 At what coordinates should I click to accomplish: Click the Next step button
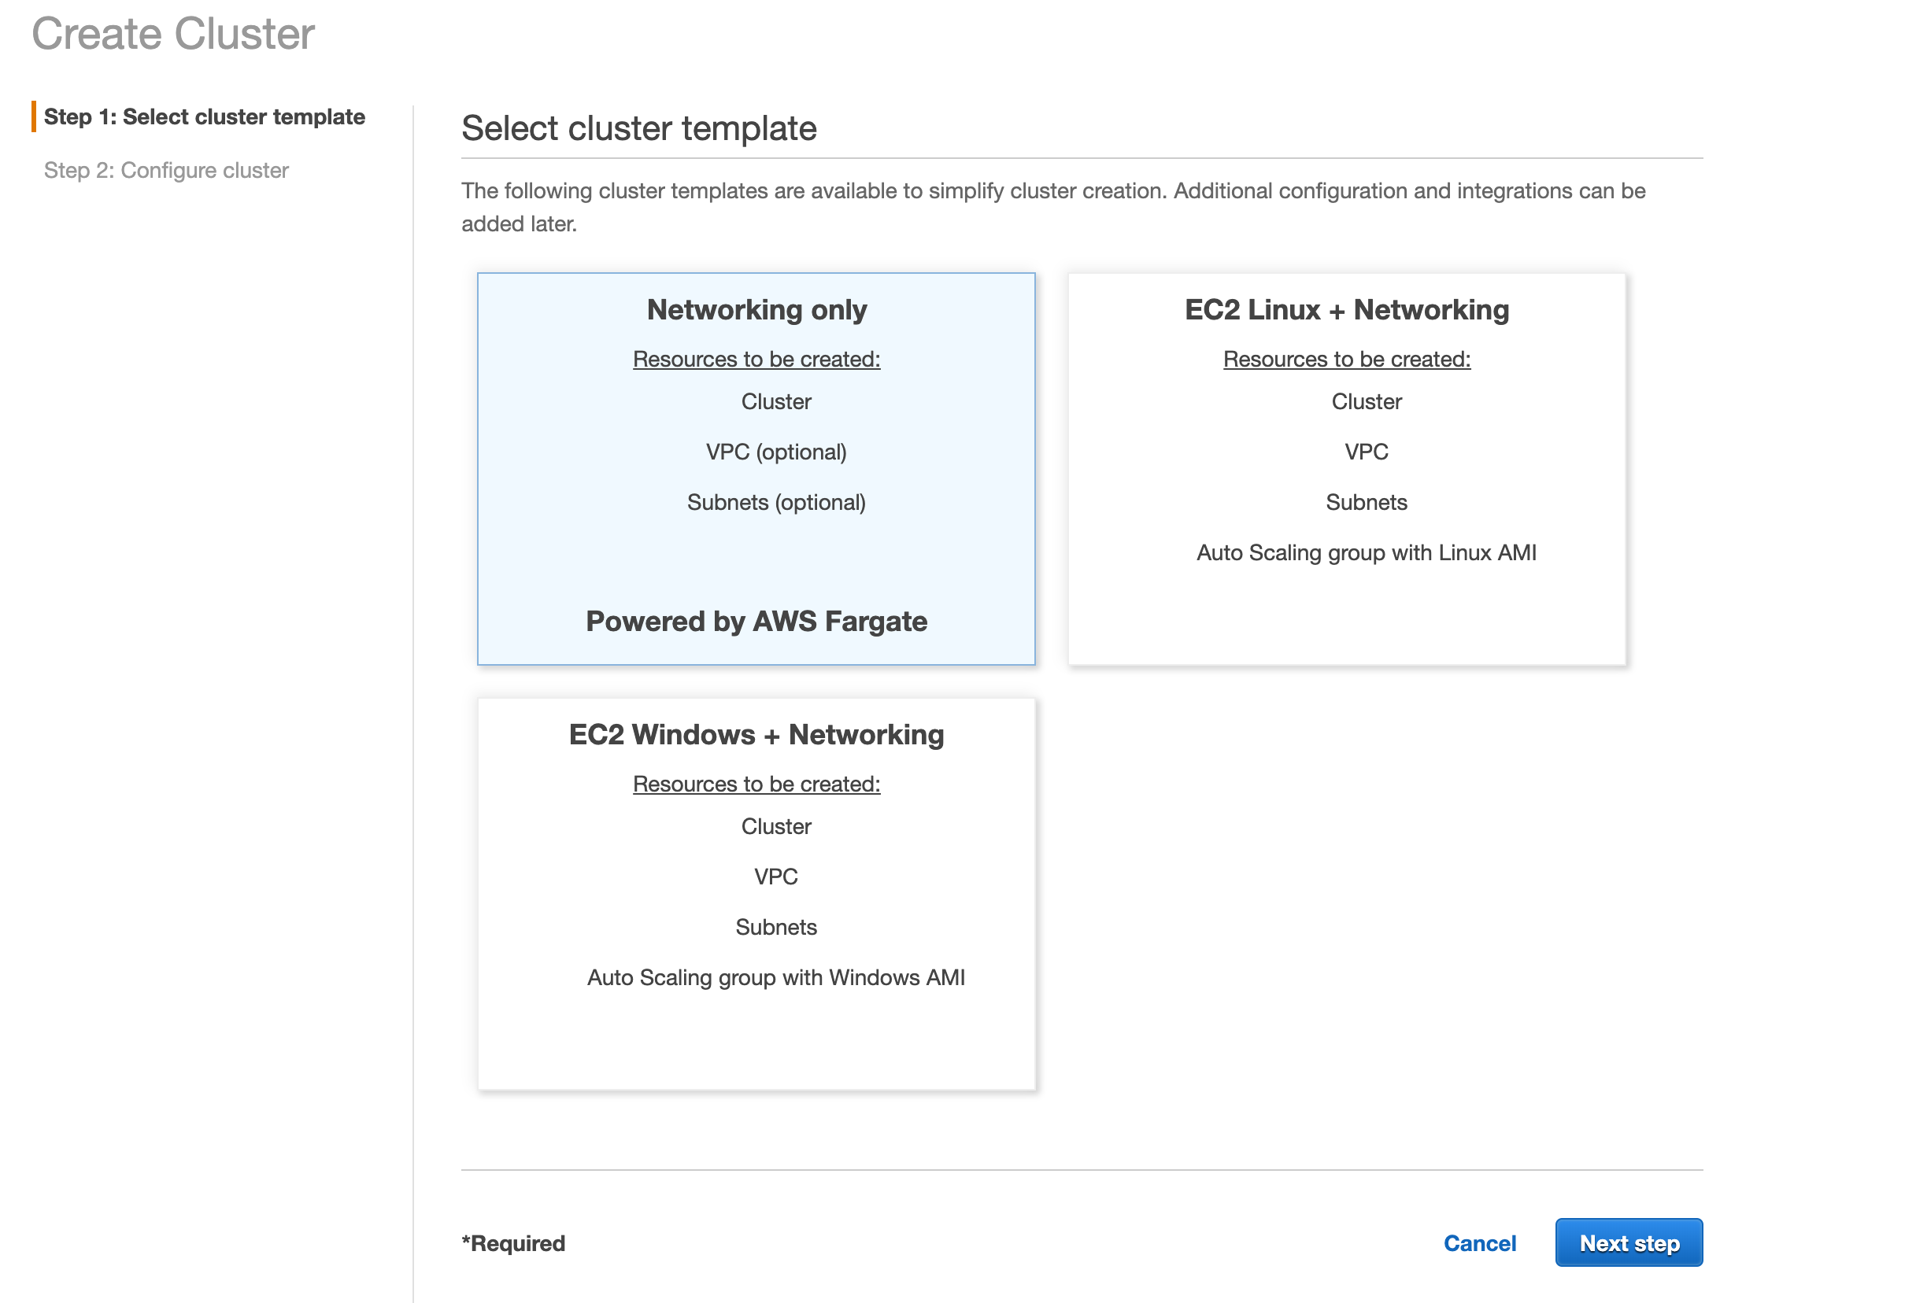1627,1242
